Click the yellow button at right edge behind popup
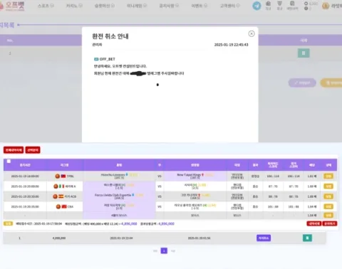The image size is (342, 269). [x=331, y=83]
